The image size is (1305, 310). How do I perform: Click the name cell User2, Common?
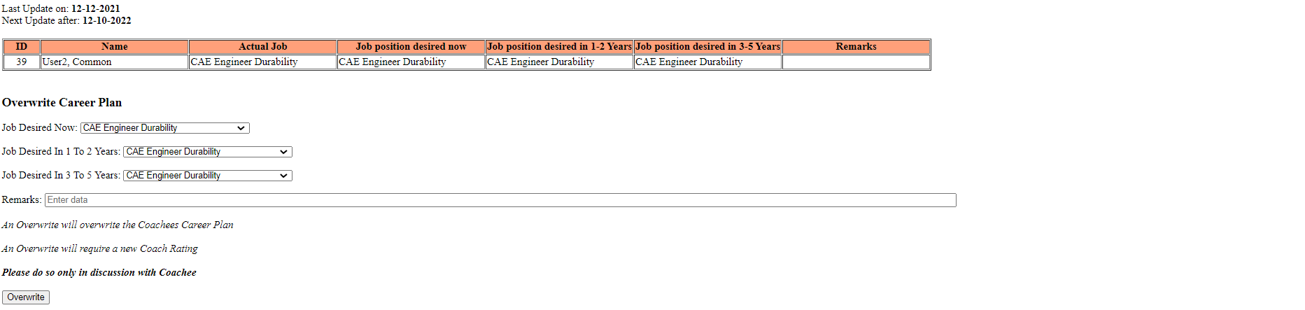pos(77,62)
